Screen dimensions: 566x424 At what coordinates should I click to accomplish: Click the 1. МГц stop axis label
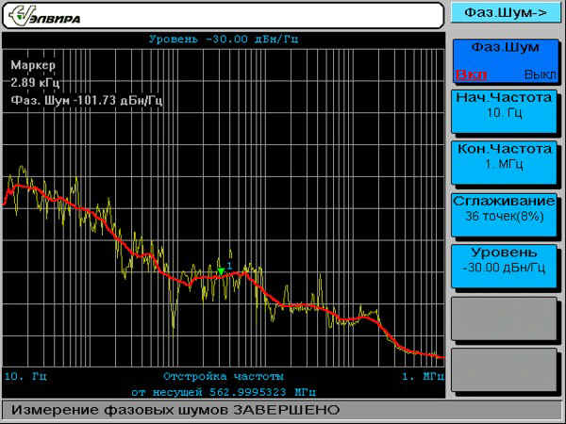(423, 377)
